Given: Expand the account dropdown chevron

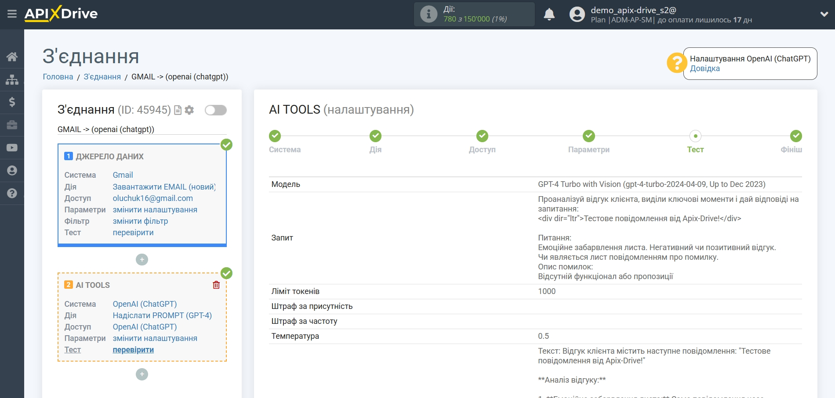Looking at the screenshot, I should coord(824,14).
